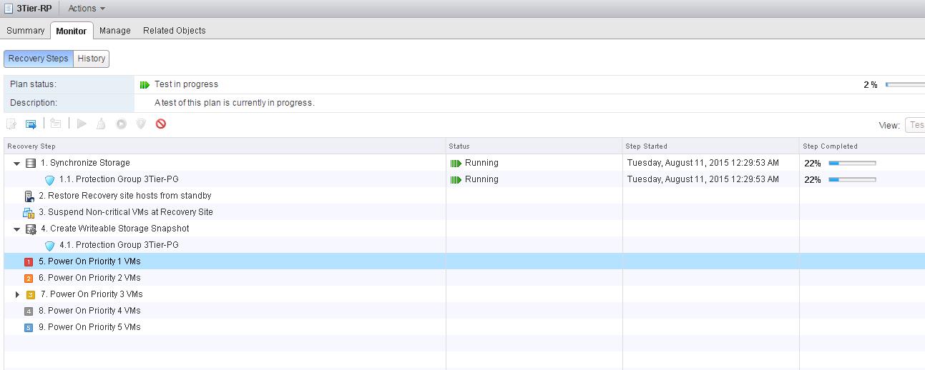Viewport: 925px width, 370px height.
Task: Click the Test recovery plan play icon
Action: [x=82, y=124]
